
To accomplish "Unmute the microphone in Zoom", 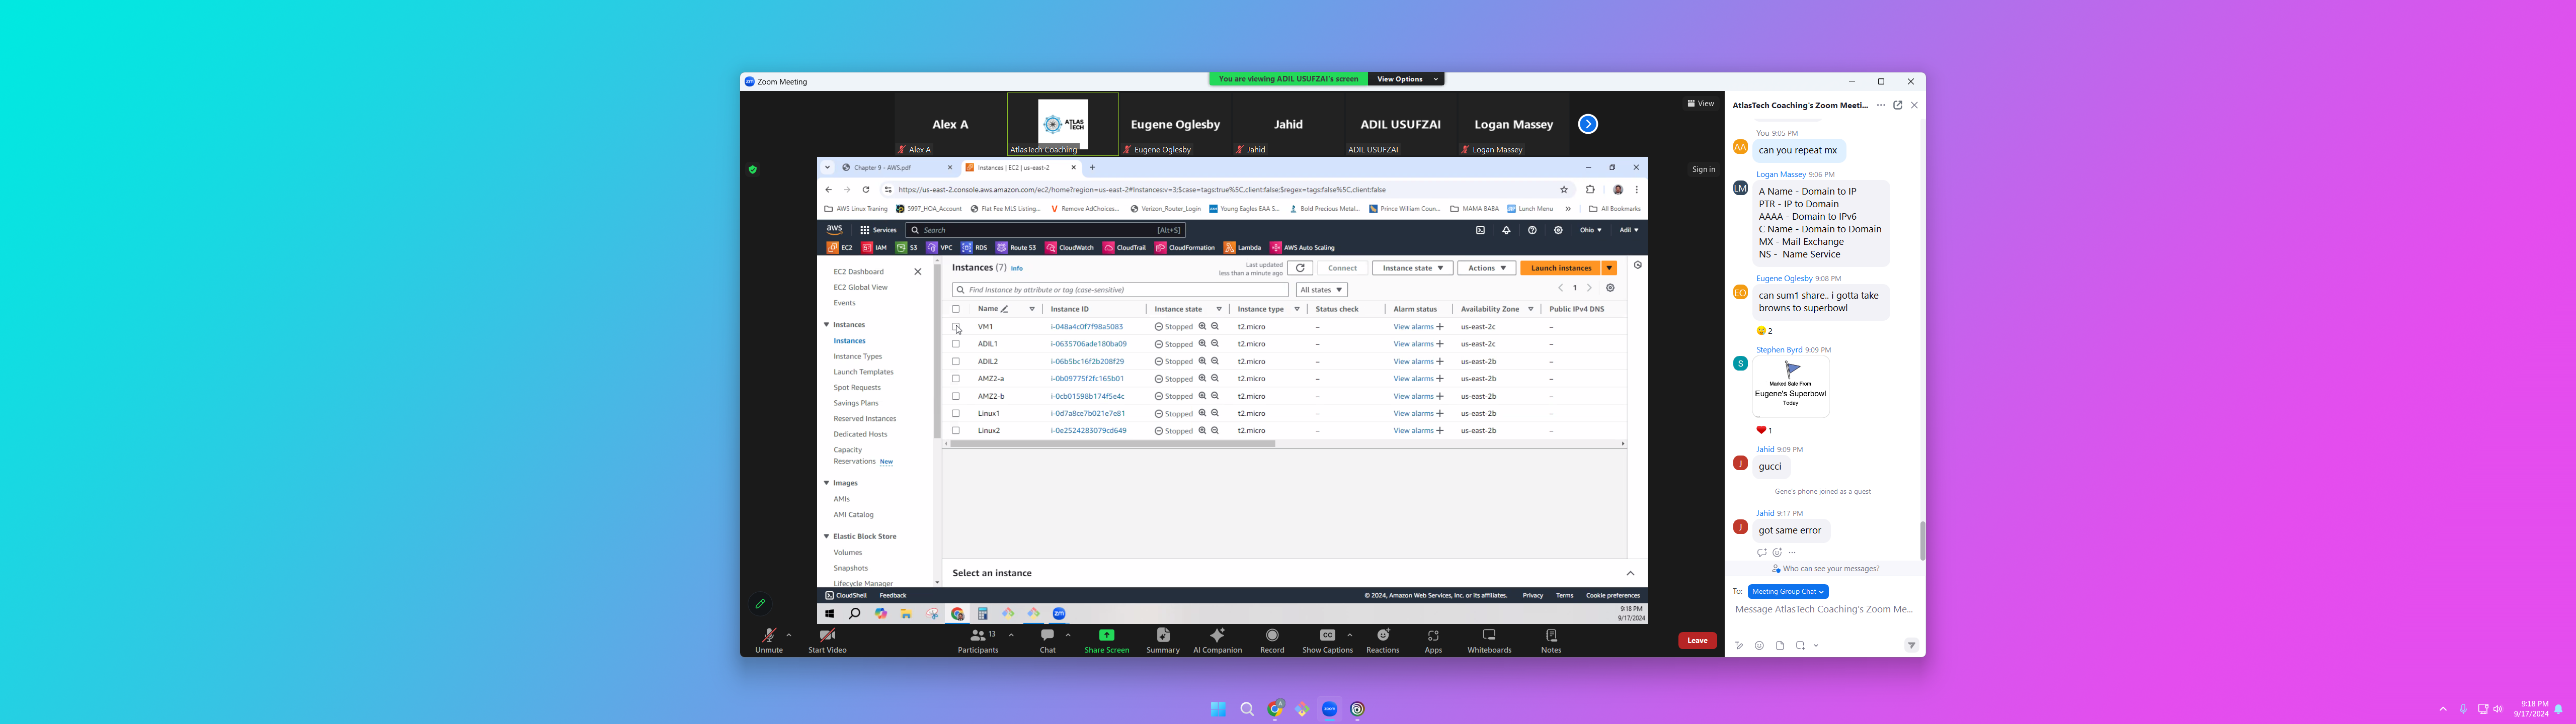I will [768, 636].
